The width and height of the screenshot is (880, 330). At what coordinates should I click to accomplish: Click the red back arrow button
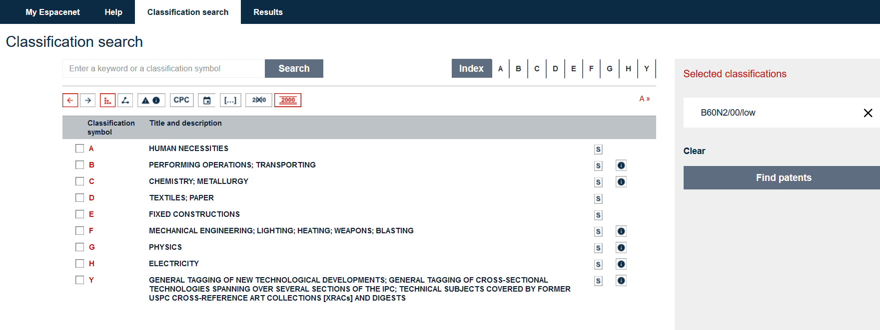coord(70,100)
